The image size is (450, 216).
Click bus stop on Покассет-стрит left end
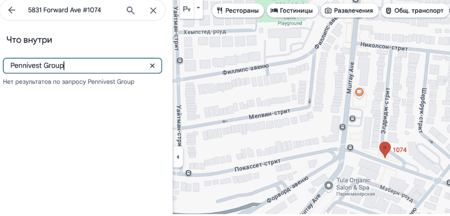tap(188, 174)
